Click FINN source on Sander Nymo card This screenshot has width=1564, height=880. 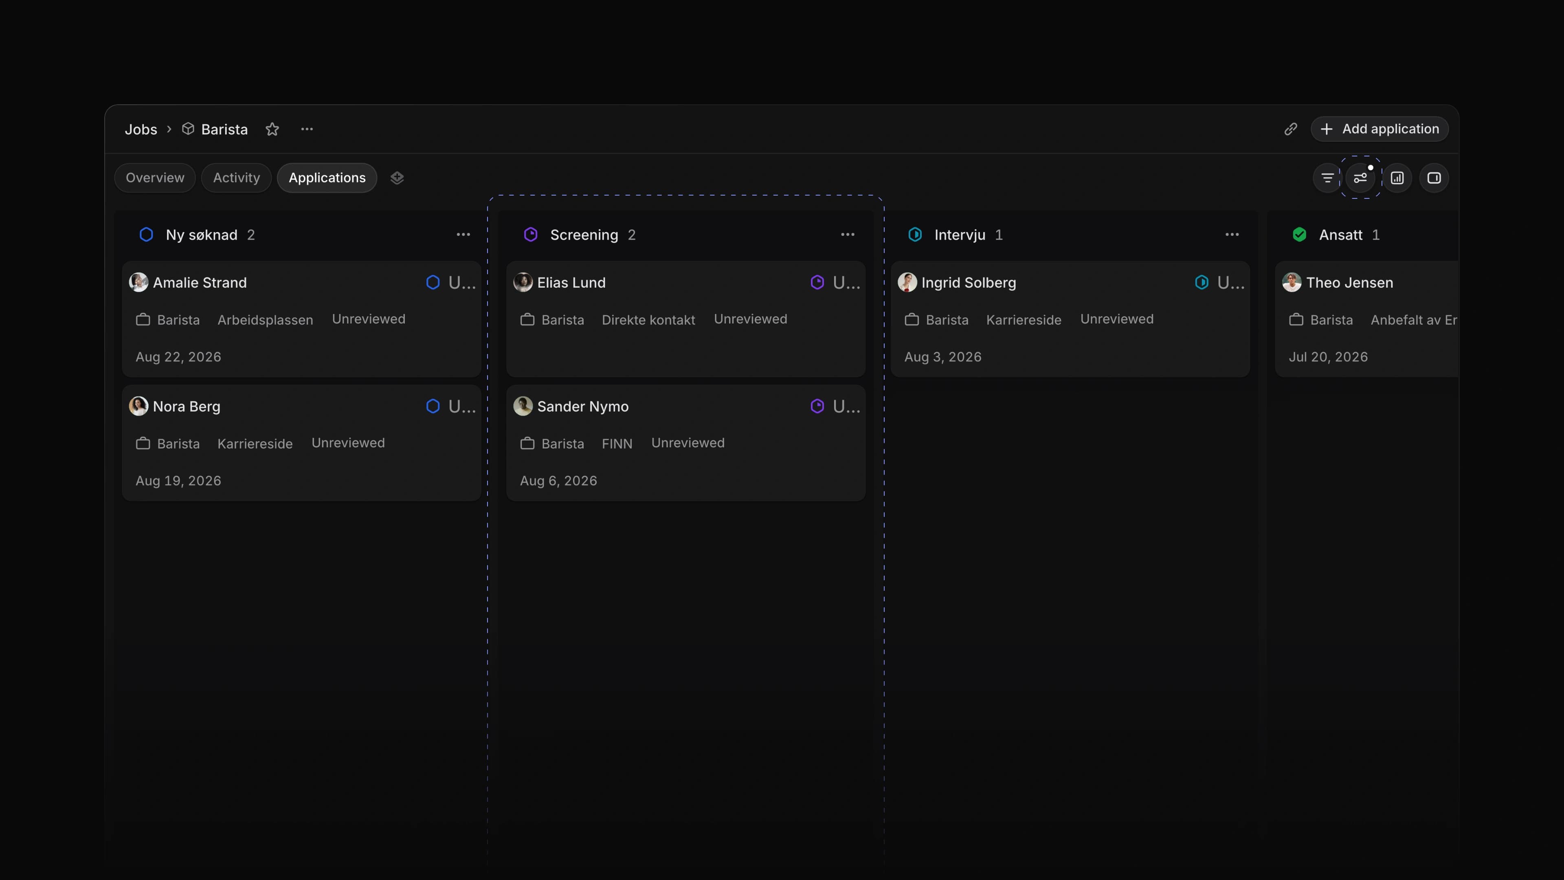pos(617,444)
